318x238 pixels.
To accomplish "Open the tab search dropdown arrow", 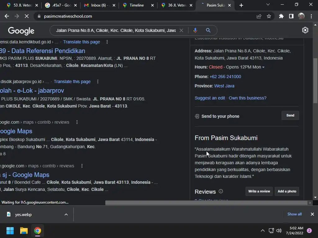I will point(268,4).
